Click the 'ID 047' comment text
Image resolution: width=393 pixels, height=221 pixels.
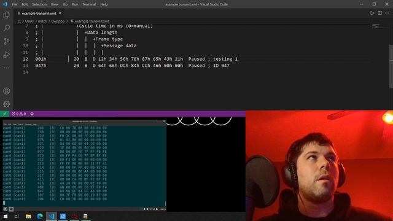click(x=221, y=66)
